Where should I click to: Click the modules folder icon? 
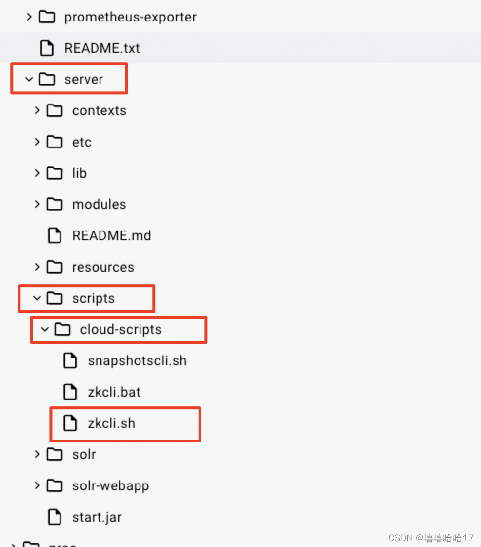(x=54, y=204)
